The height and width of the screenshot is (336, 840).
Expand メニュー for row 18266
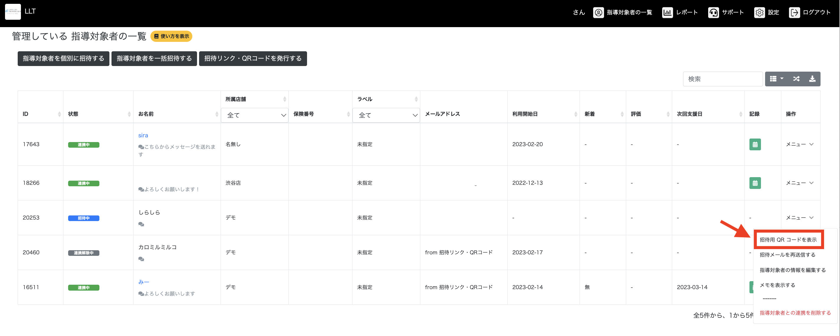(800, 183)
